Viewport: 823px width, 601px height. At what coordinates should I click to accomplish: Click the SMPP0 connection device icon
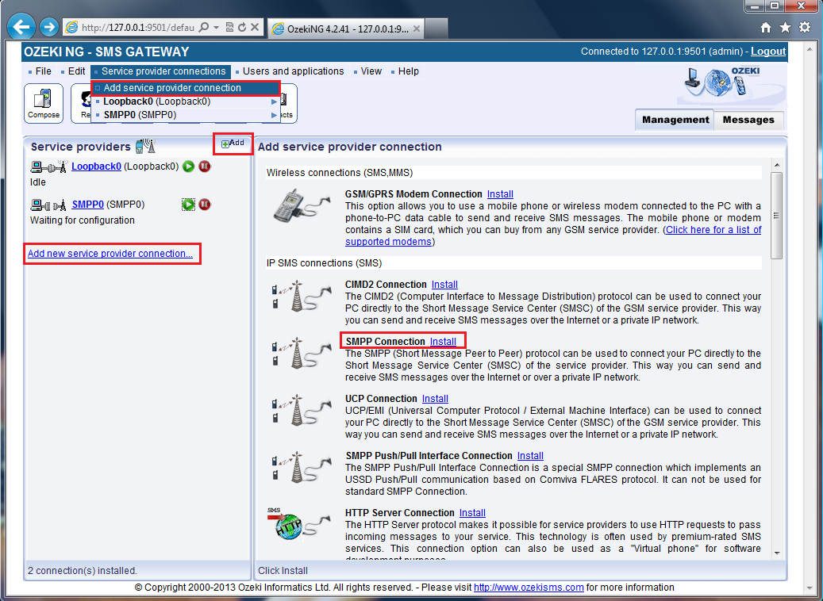click(x=49, y=205)
